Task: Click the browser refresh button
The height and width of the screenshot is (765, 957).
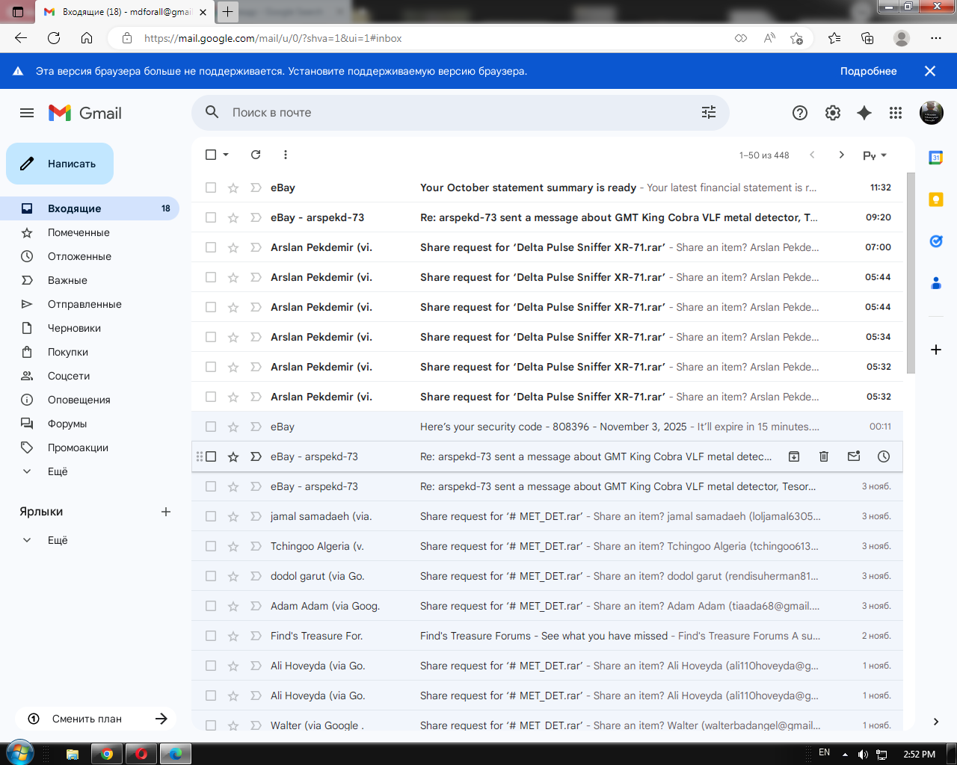Action: pos(54,38)
